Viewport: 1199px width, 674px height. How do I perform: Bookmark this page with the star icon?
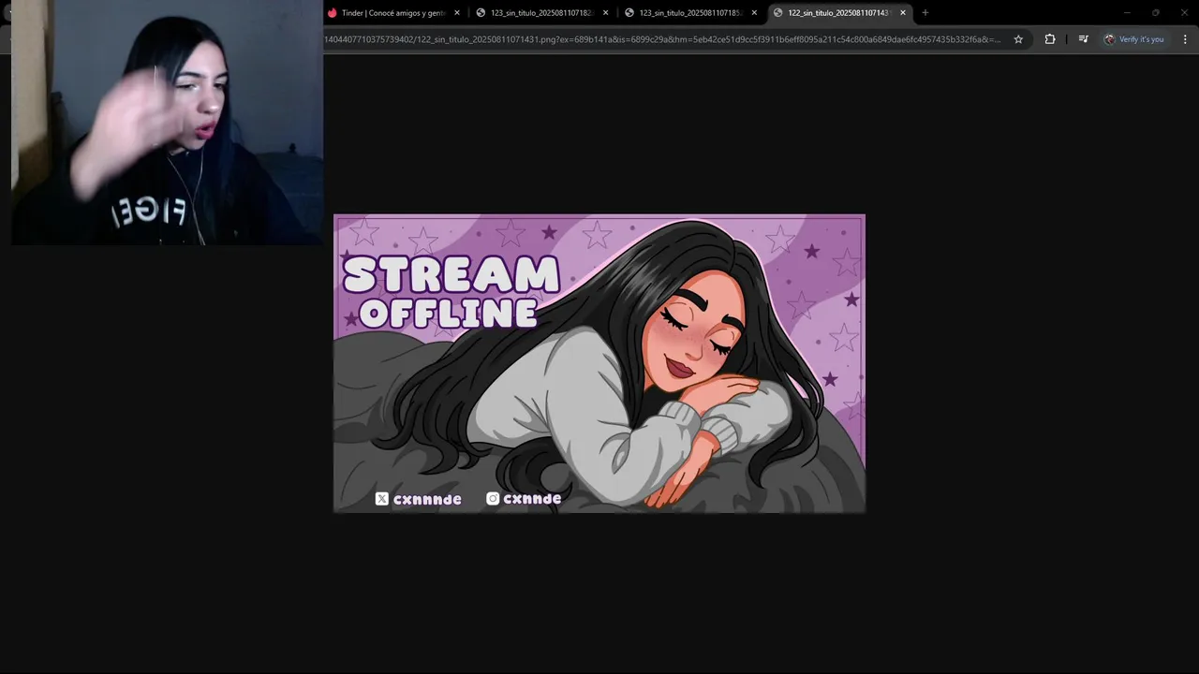[x=1018, y=39]
